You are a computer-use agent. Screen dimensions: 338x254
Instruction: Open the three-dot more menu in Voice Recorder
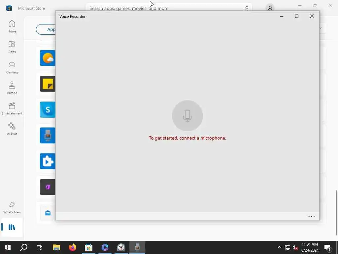click(312, 216)
